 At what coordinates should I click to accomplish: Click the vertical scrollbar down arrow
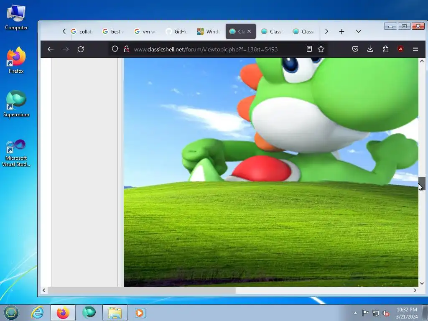click(x=422, y=283)
